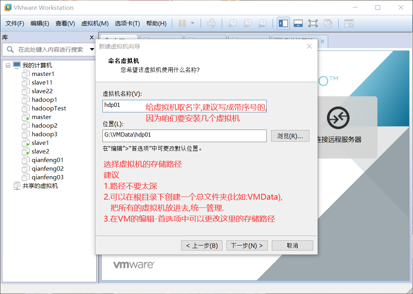The image size is (413, 294).
Task: Open the snapshot manager toolbar icon
Action: pyautogui.click(x=262, y=23)
